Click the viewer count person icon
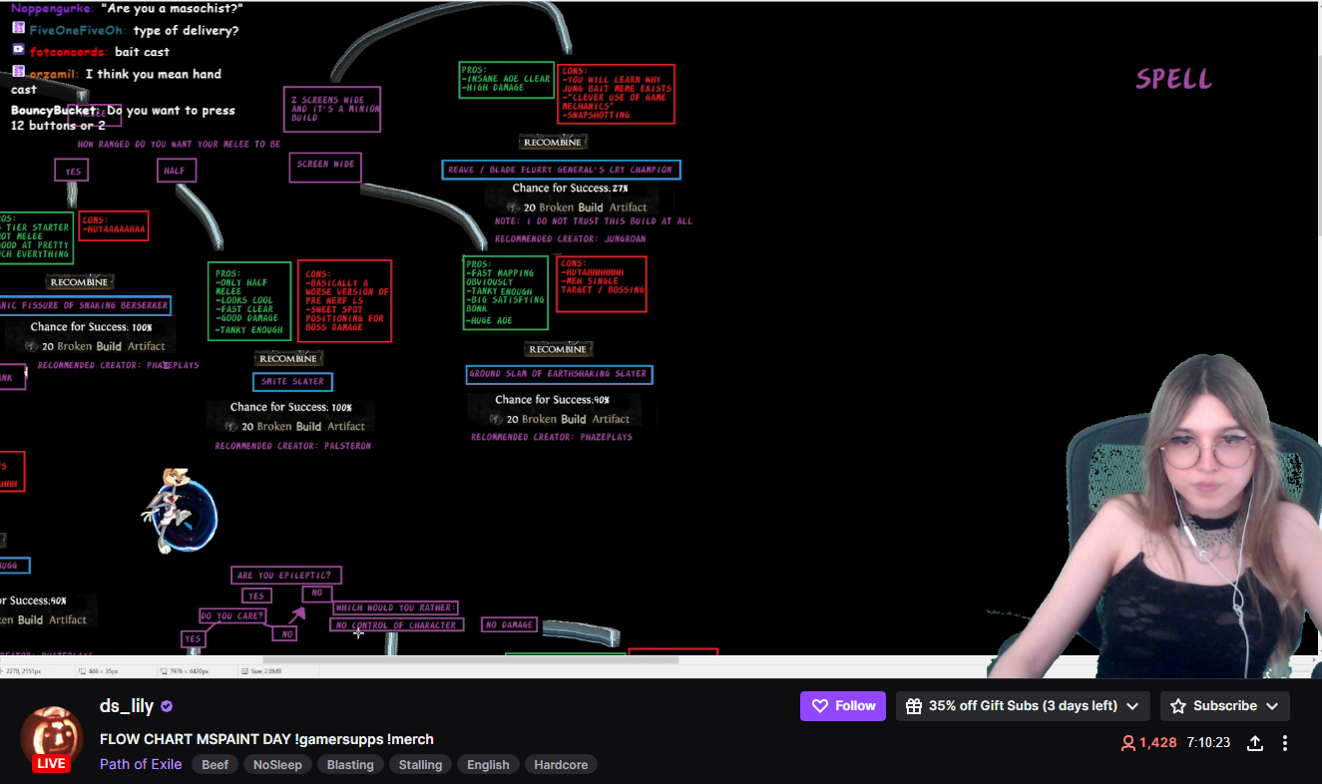1322x784 pixels. [1128, 743]
